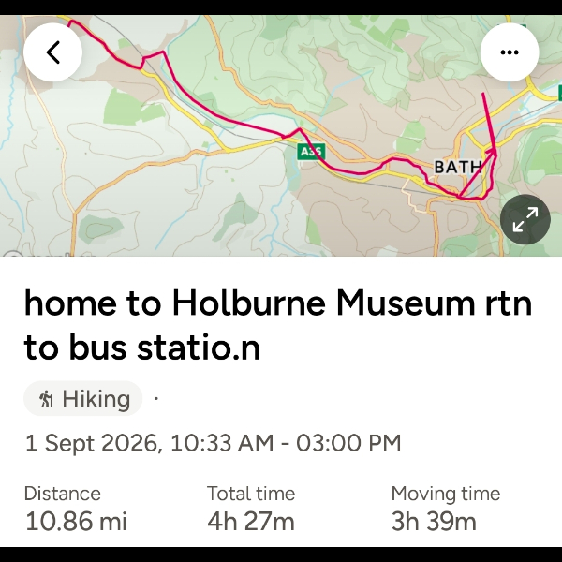Tap the 4h 27m total time value
This screenshot has height=562, width=562.
(x=251, y=521)
